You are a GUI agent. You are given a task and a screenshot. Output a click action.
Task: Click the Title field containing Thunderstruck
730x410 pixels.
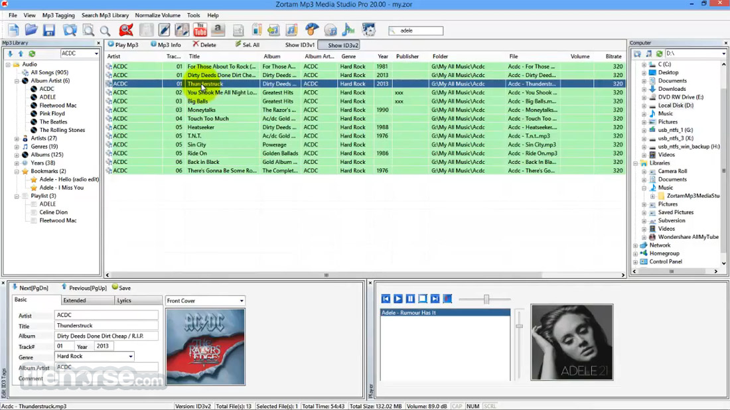[106, 326]
